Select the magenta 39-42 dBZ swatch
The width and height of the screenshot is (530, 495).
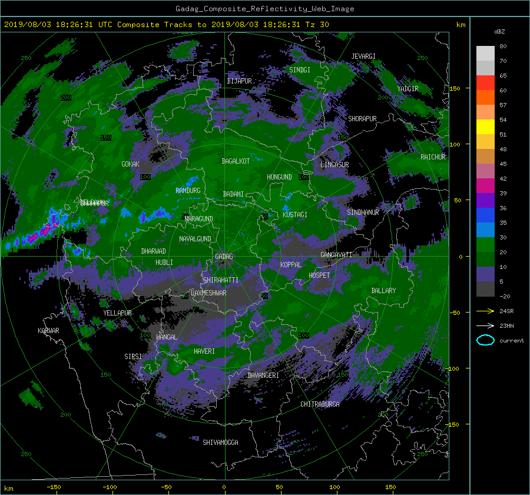[x=485, y=186]
